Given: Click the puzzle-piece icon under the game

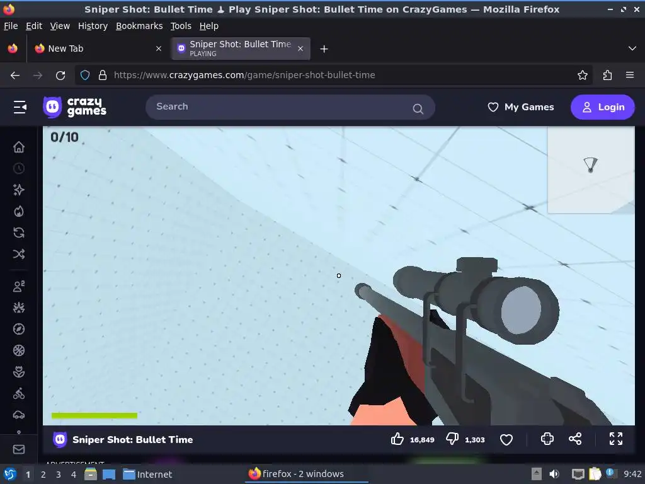Looking at the screenshot, I should (547, 439).
